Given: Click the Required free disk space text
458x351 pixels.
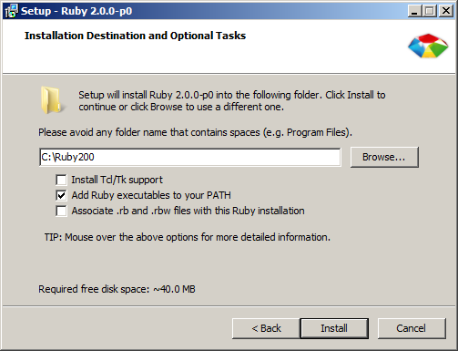Looking at the screenshot, I should [x=117, y=289].
